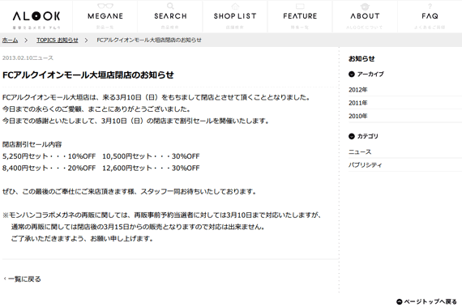This screenshot has width=462, height=307.
Task: Open the FAQ page
Action: point(430,16)
